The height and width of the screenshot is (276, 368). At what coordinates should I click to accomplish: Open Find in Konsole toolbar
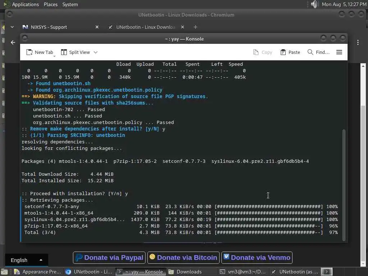318,52
